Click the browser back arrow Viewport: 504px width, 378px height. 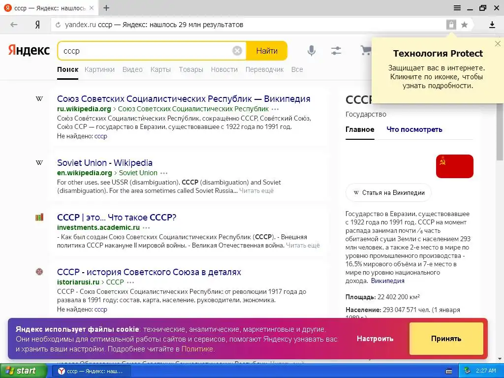(13, 25)
